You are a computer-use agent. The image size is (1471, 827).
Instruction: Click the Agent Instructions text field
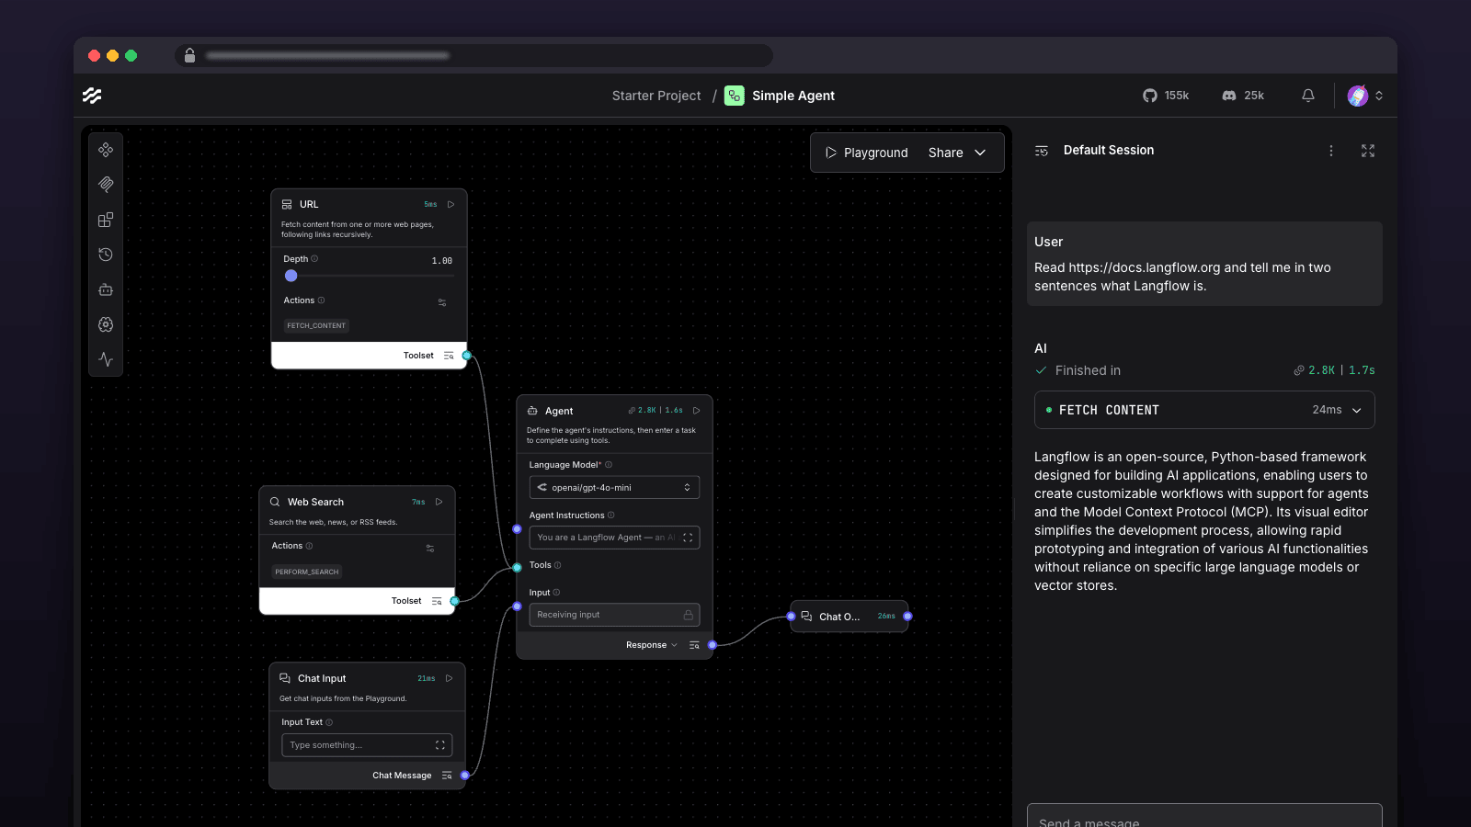pyautogui.click(x=614, y=538)
